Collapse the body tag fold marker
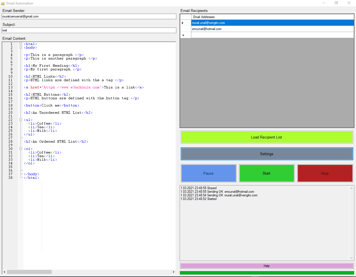 [x=21, y=48]
